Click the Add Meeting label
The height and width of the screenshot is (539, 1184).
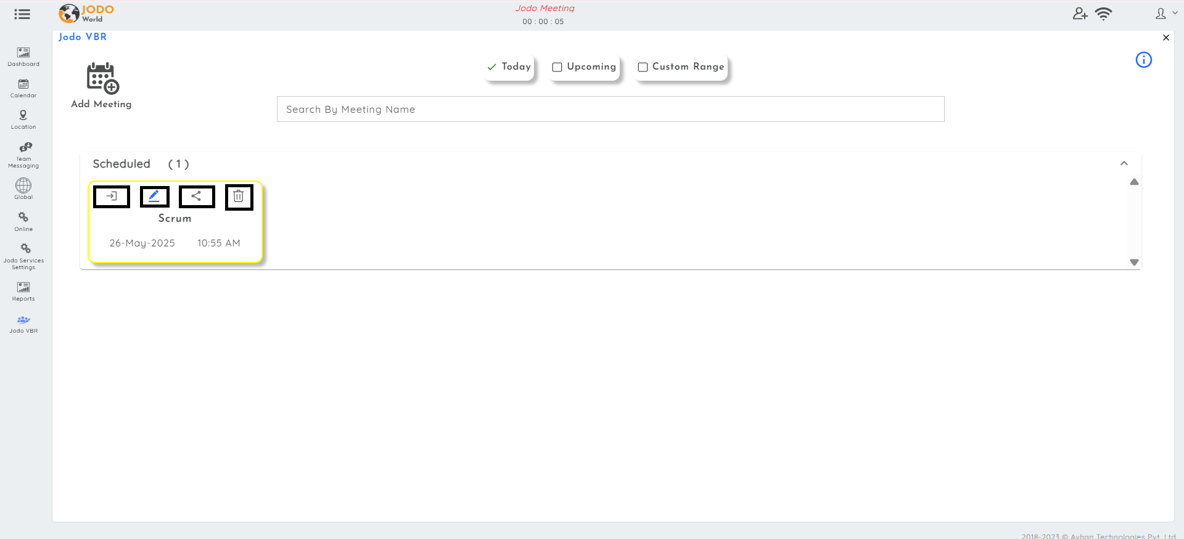point(101,104)
